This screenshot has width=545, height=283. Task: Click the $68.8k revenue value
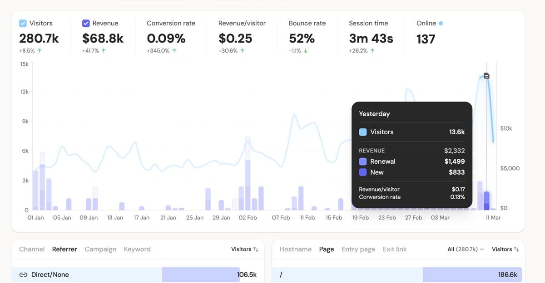(103, 39)
